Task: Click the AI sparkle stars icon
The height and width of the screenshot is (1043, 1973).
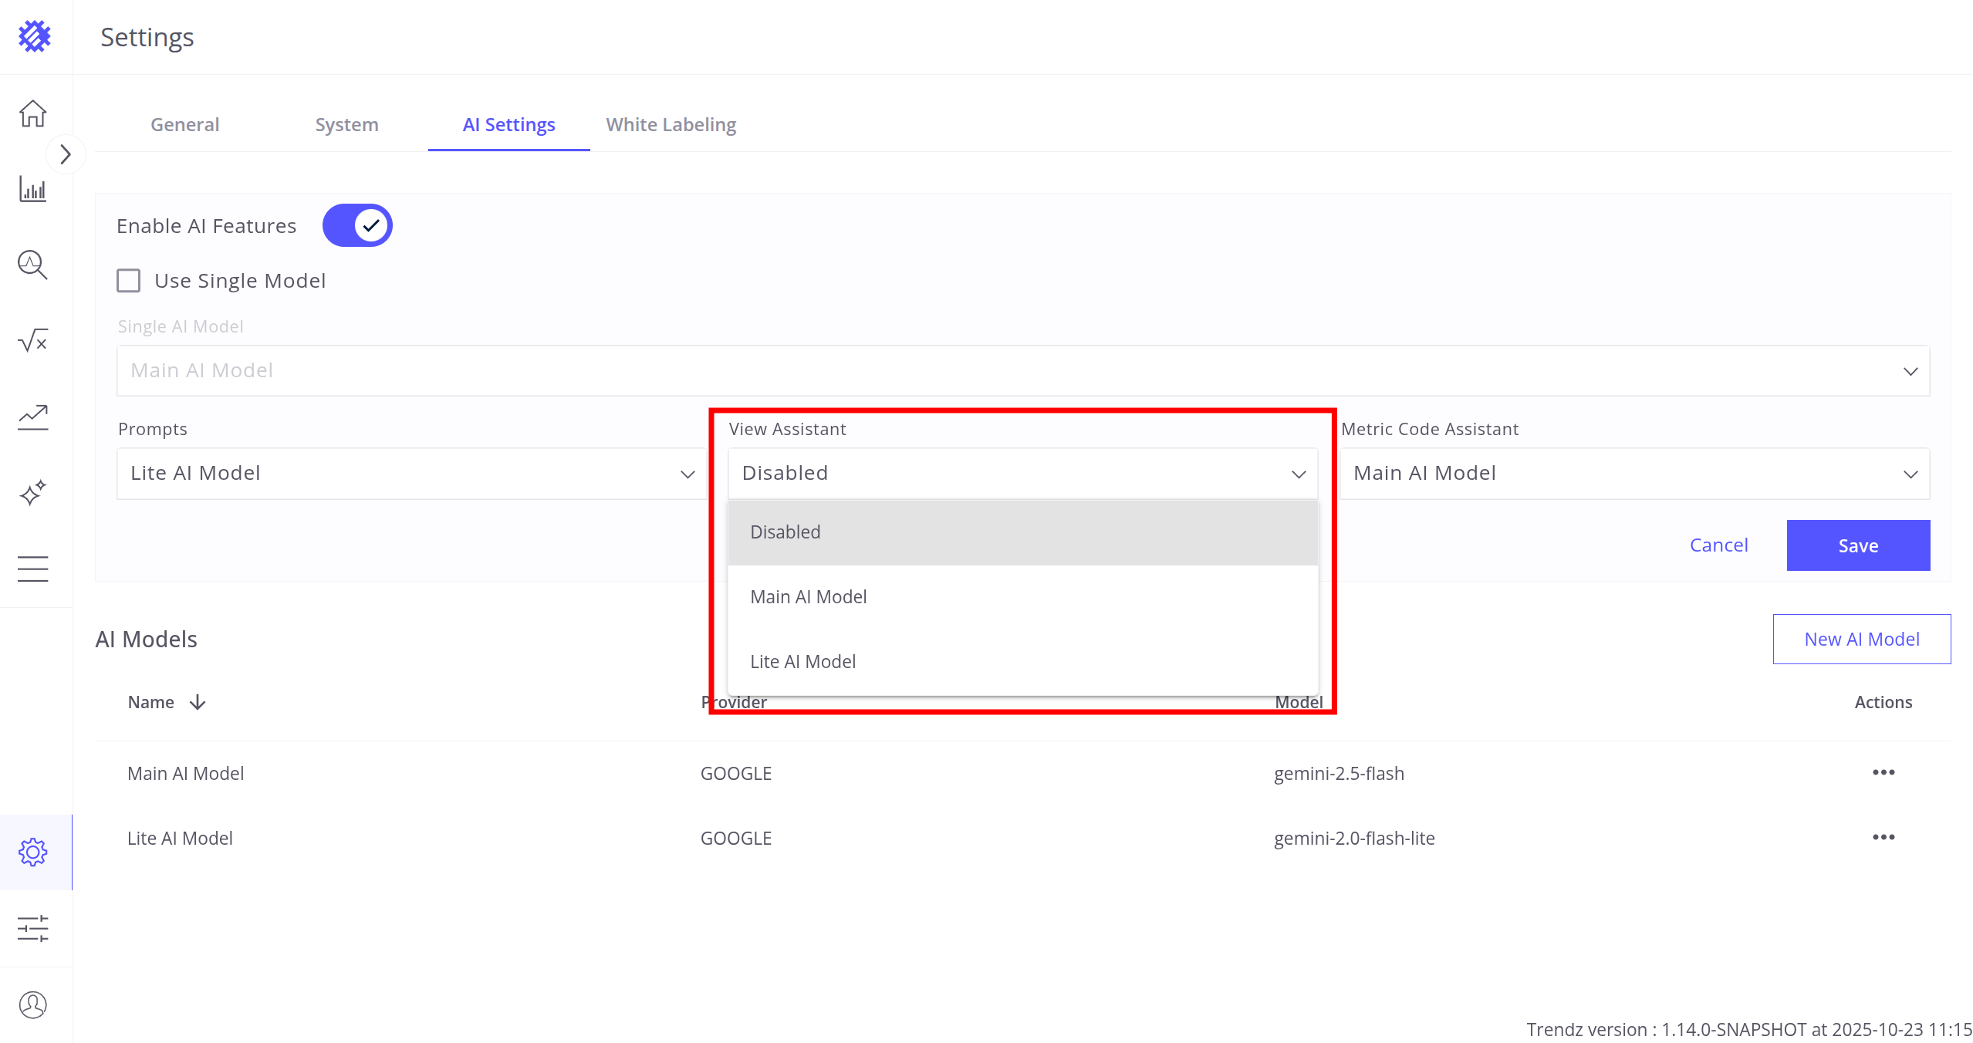Action: tap(32, 492)
